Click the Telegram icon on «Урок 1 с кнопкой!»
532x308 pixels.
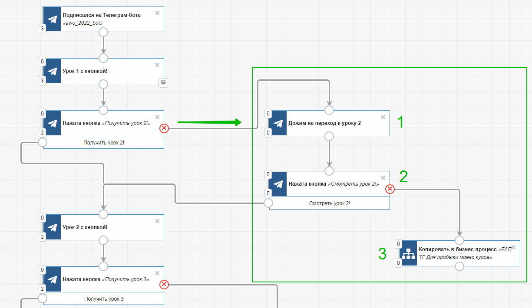[53, 71]
